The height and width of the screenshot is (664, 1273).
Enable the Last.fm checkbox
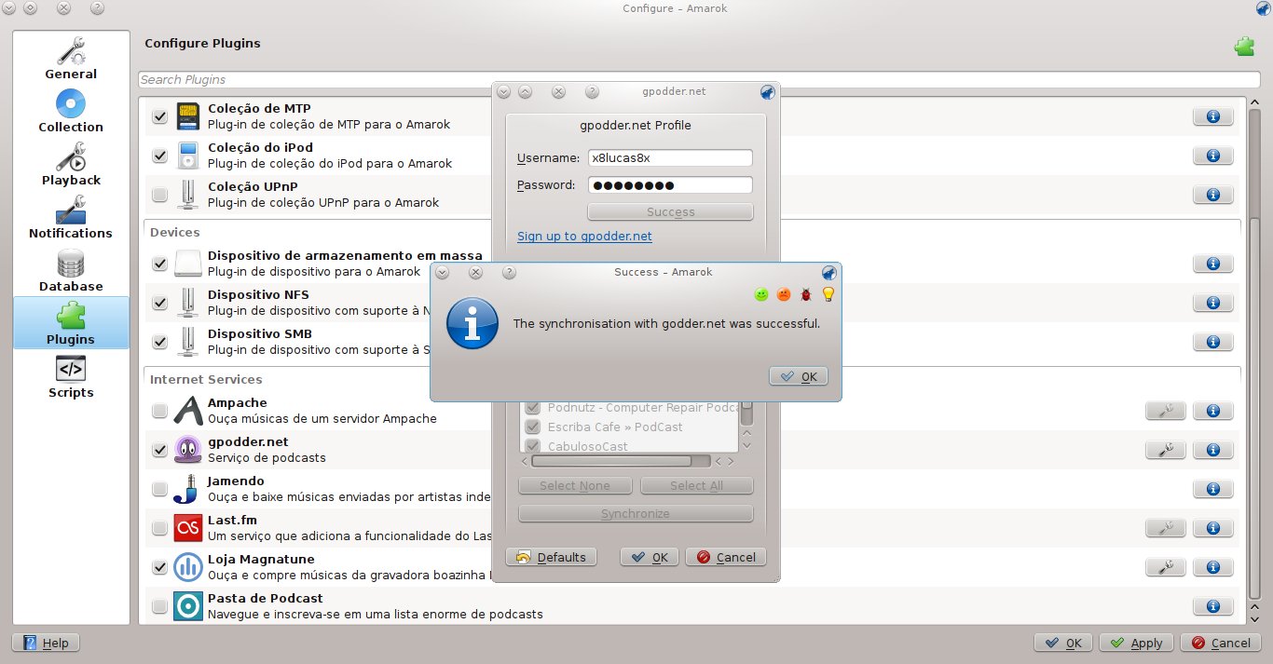click(159, 528)
